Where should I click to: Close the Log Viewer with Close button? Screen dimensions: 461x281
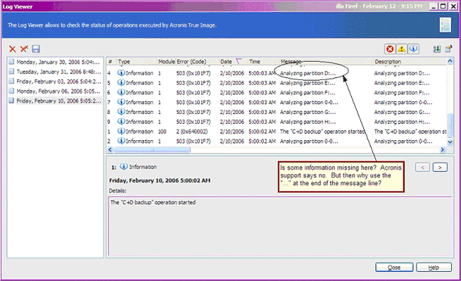pos(394,268)
